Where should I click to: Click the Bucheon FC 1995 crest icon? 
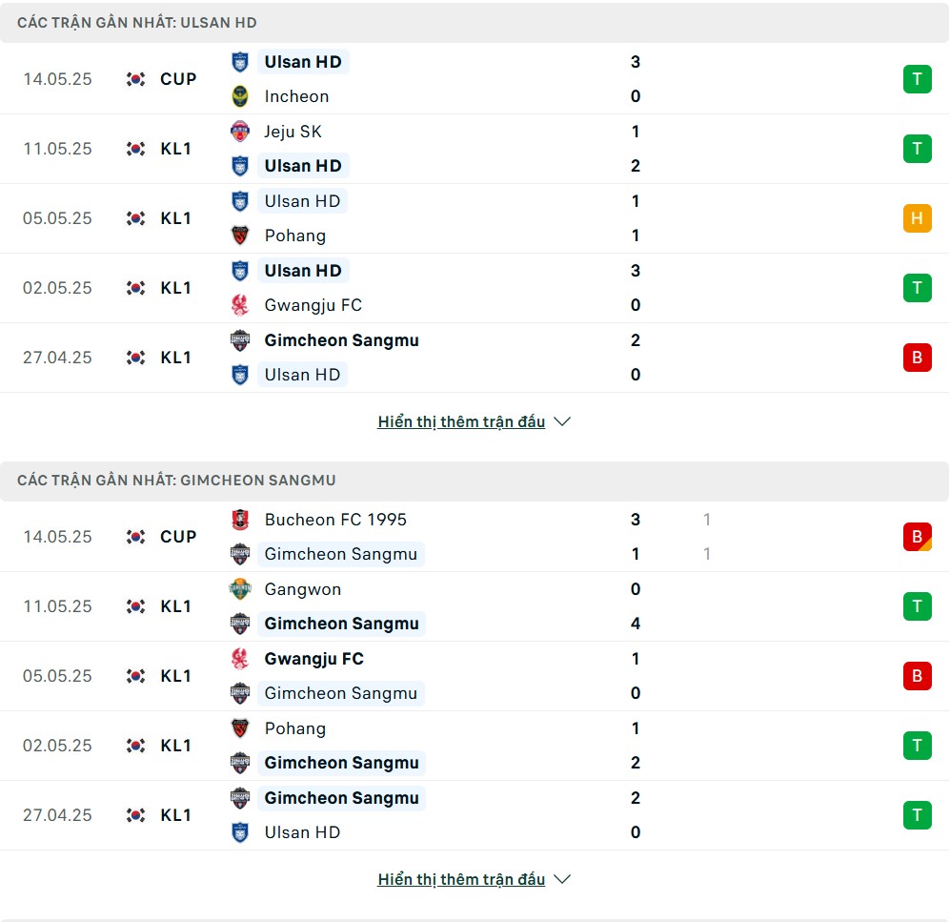(240, 520)
